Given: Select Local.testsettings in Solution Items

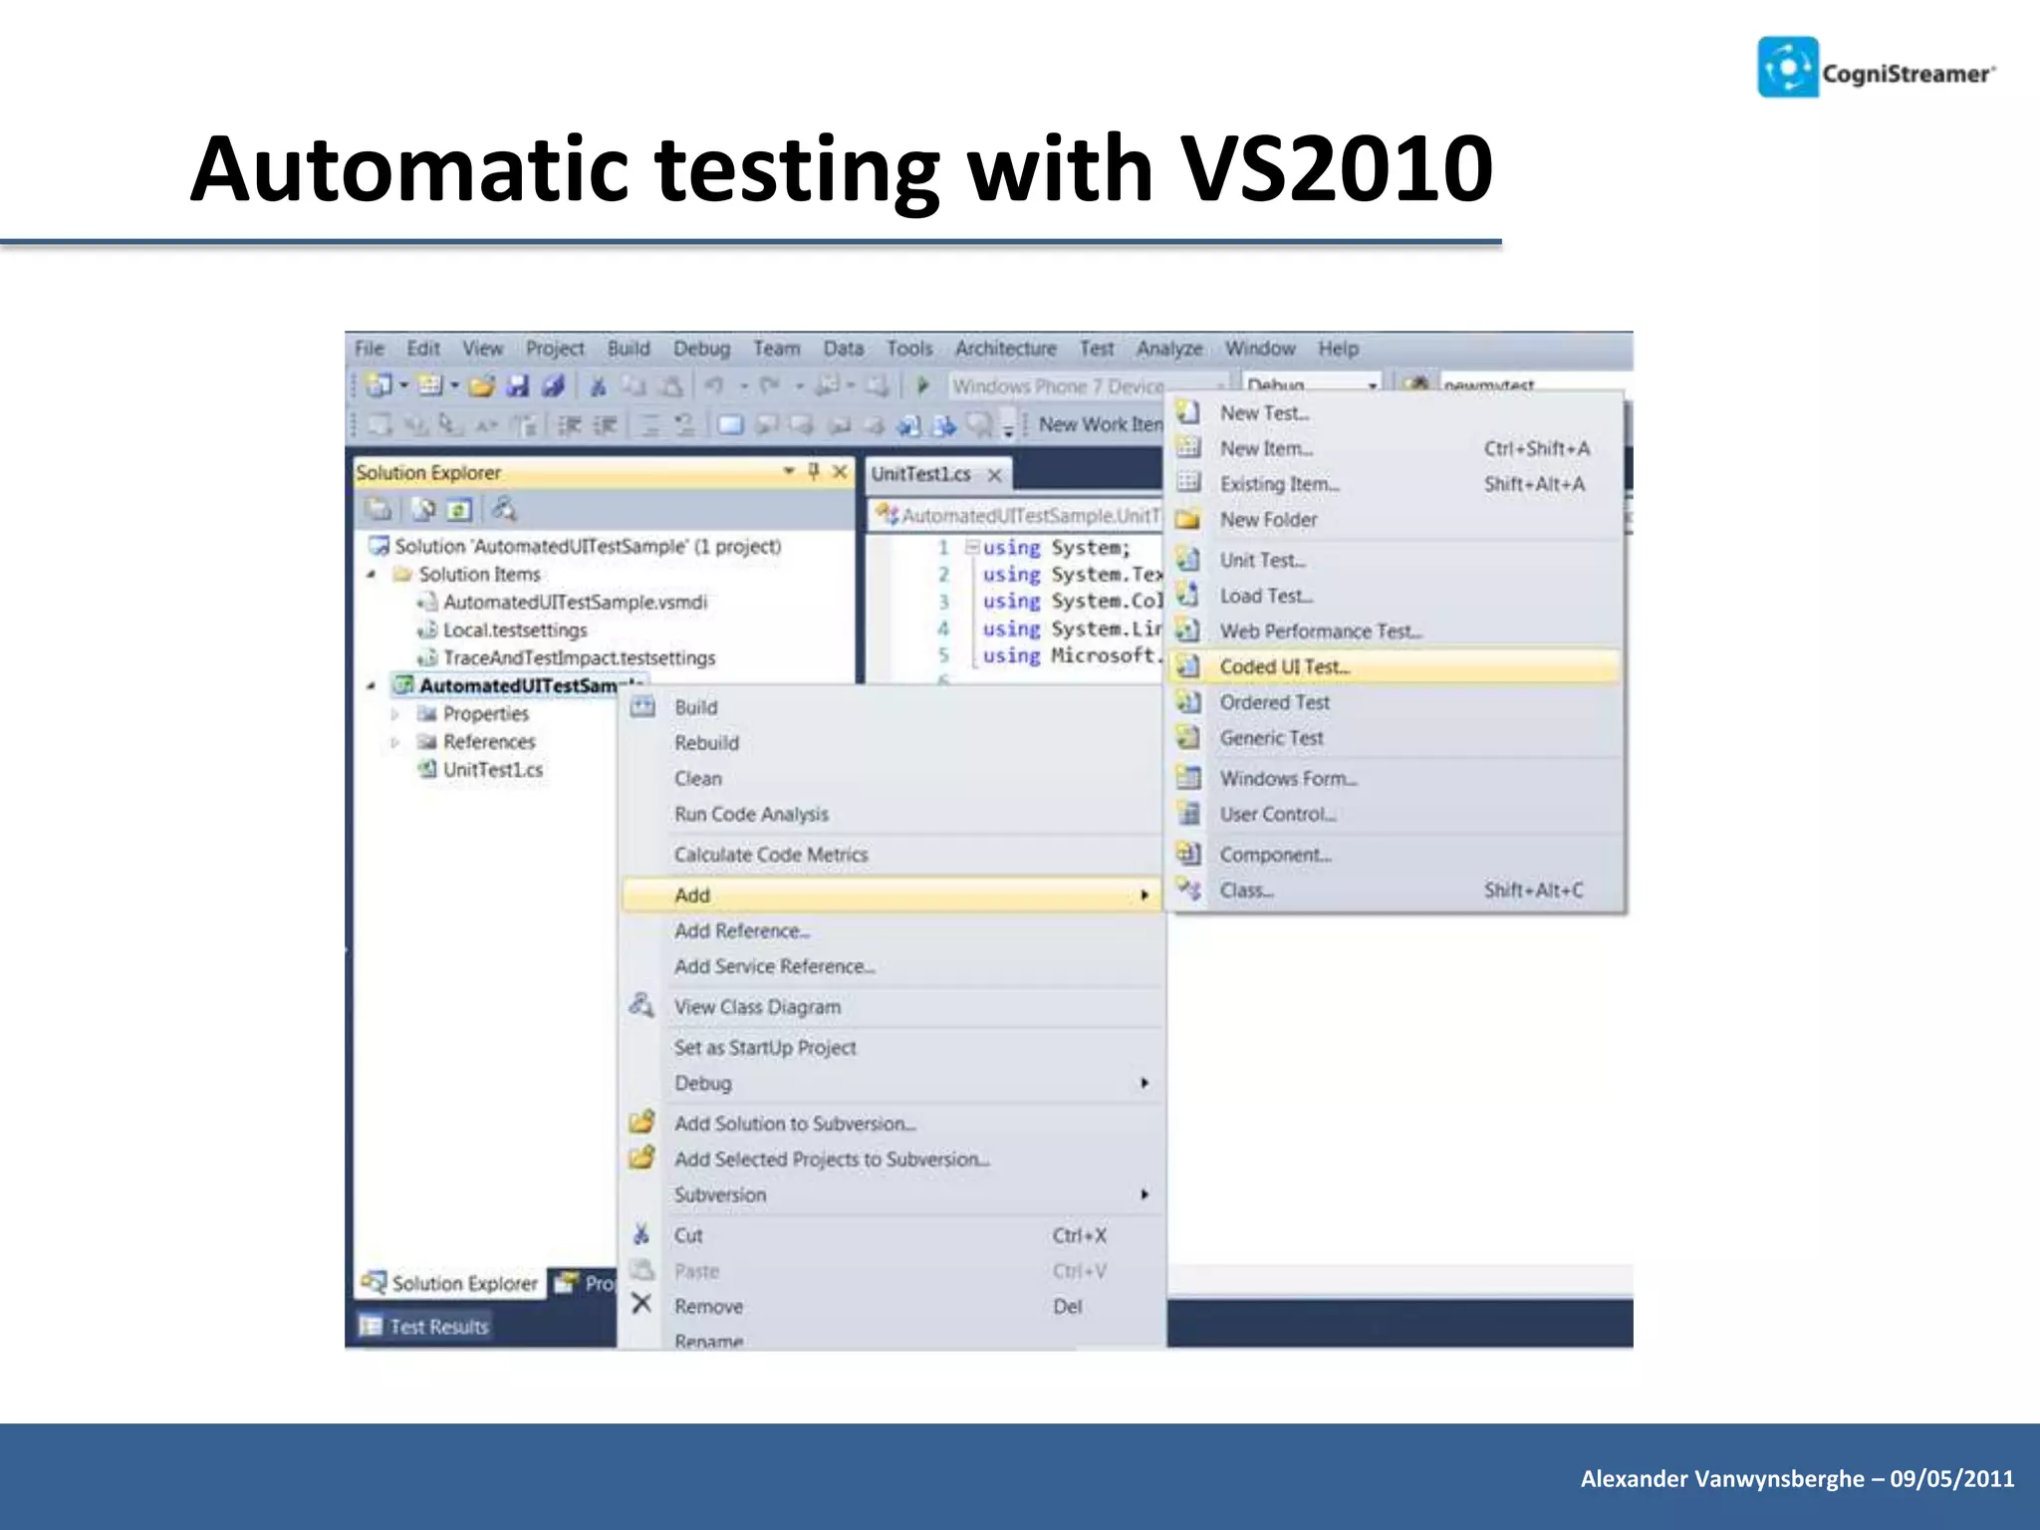Looking at the screenshot, I should click(x=503, y=631).
